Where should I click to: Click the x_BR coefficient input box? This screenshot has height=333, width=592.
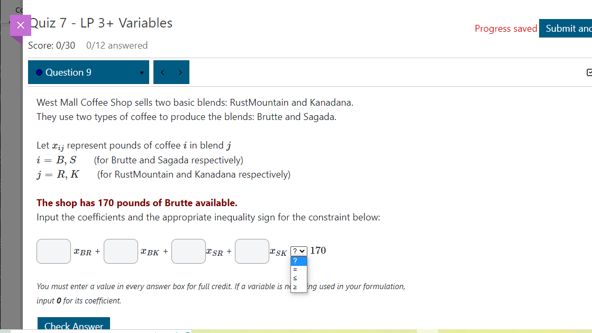tap(53, 251)
